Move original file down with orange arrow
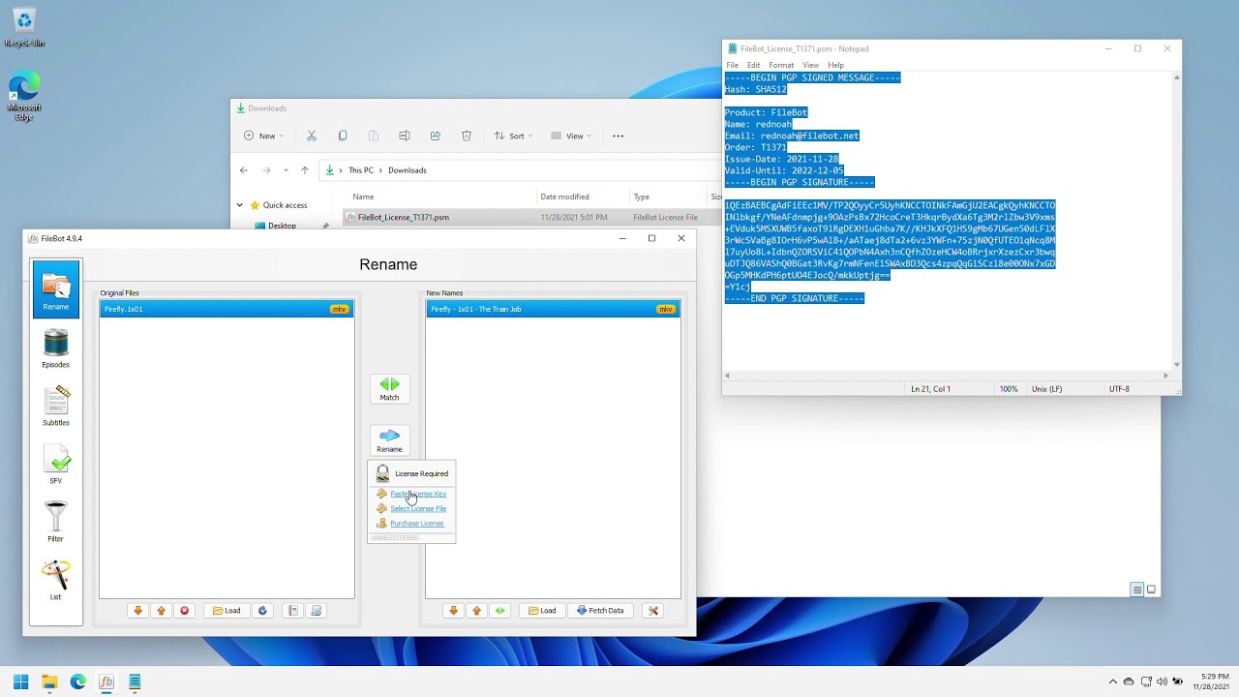 tap(137, 611)
